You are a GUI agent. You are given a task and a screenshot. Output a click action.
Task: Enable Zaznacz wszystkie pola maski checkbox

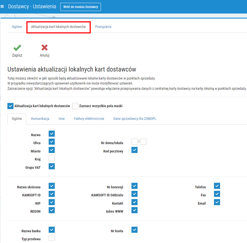tap(75, 106)
